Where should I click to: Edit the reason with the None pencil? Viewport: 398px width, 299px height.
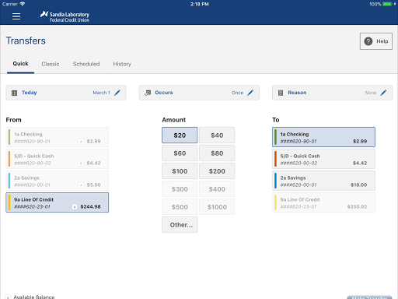point(383,93)
